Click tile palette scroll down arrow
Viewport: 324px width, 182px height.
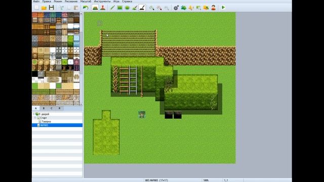(81, 104)
